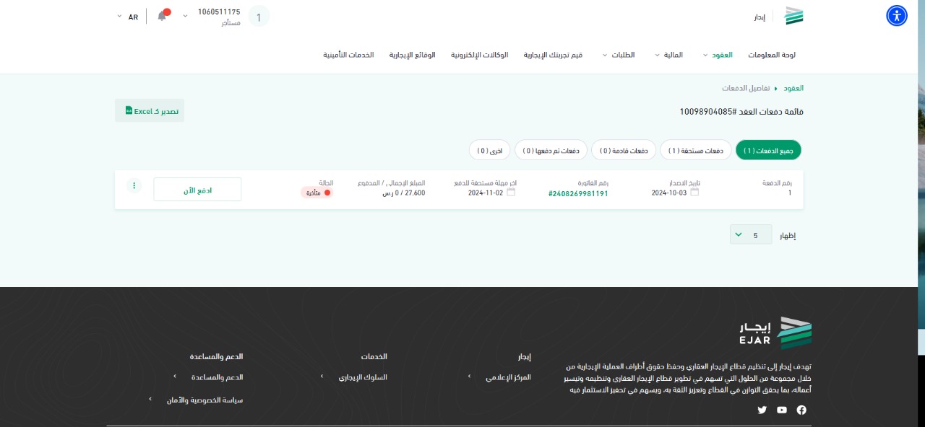This screenshot has height=427, width=925.
Task: Export the payments list as Excel
Action: pyautogui.click(x=150, y=111)
